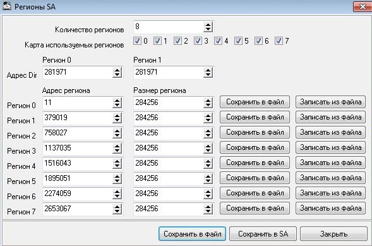
Task: Increase Регион 2 address value 758027
Action: 117,131
